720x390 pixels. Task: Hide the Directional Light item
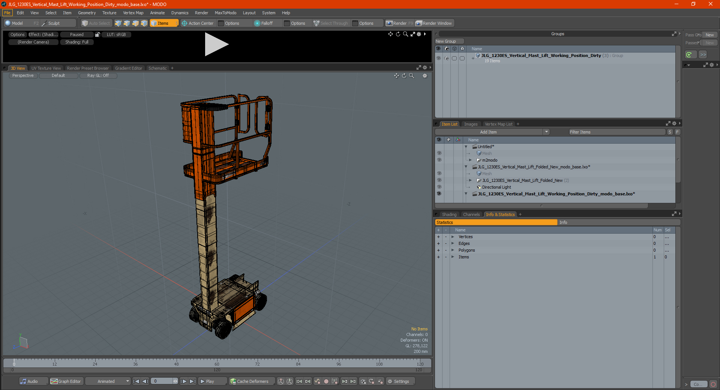pos(439,187)
